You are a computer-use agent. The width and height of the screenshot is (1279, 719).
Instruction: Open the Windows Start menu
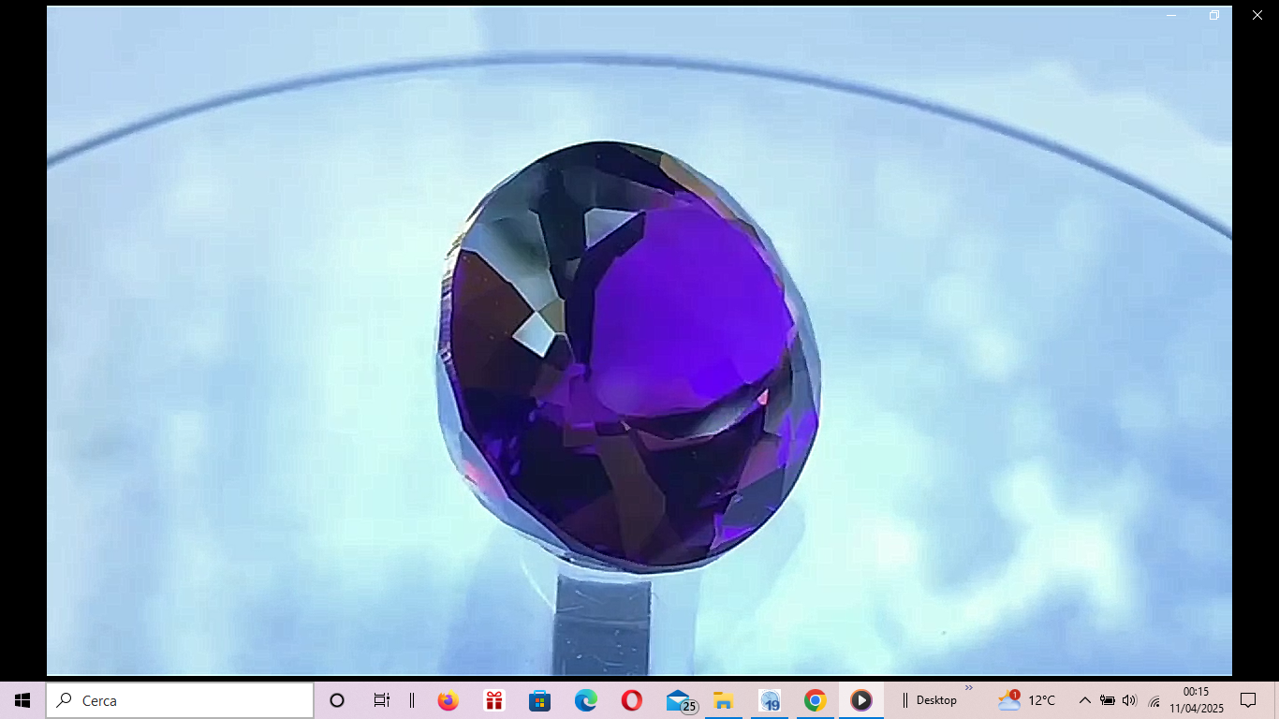coord(22,700)
